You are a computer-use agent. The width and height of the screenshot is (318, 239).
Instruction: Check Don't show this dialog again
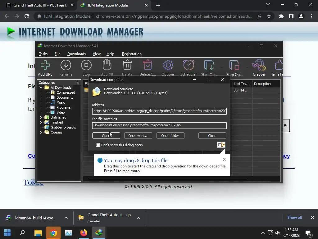(98, 145)
